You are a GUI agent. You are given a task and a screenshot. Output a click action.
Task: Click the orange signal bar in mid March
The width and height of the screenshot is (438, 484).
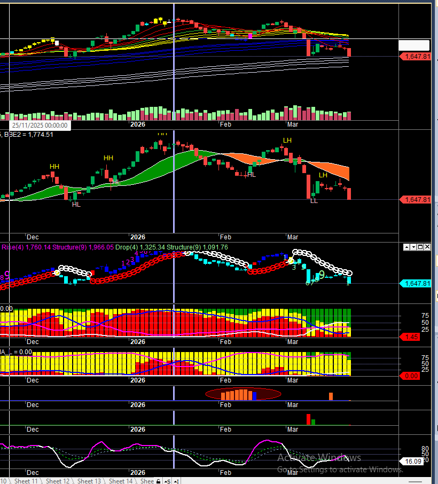coord(331,396)
